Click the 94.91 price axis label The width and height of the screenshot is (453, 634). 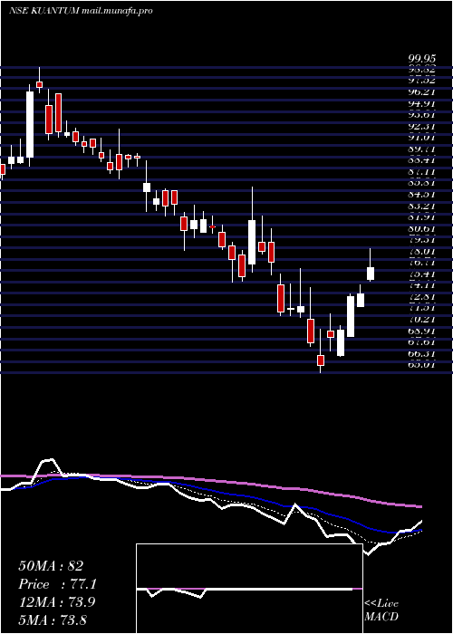(x=423, y=104)
